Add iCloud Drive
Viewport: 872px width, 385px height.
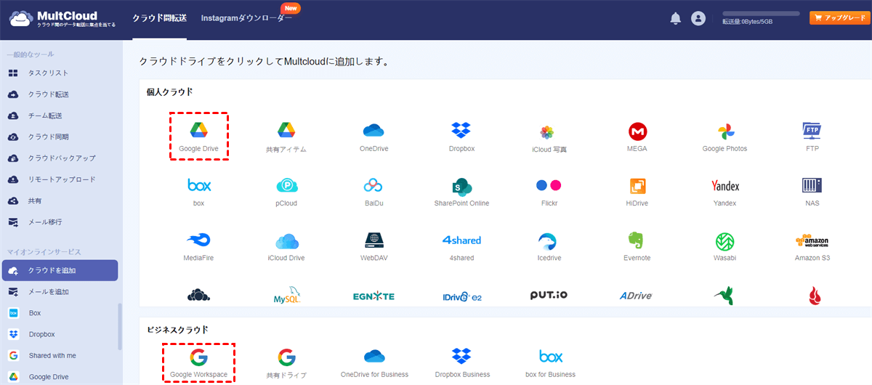pos(286,246)
